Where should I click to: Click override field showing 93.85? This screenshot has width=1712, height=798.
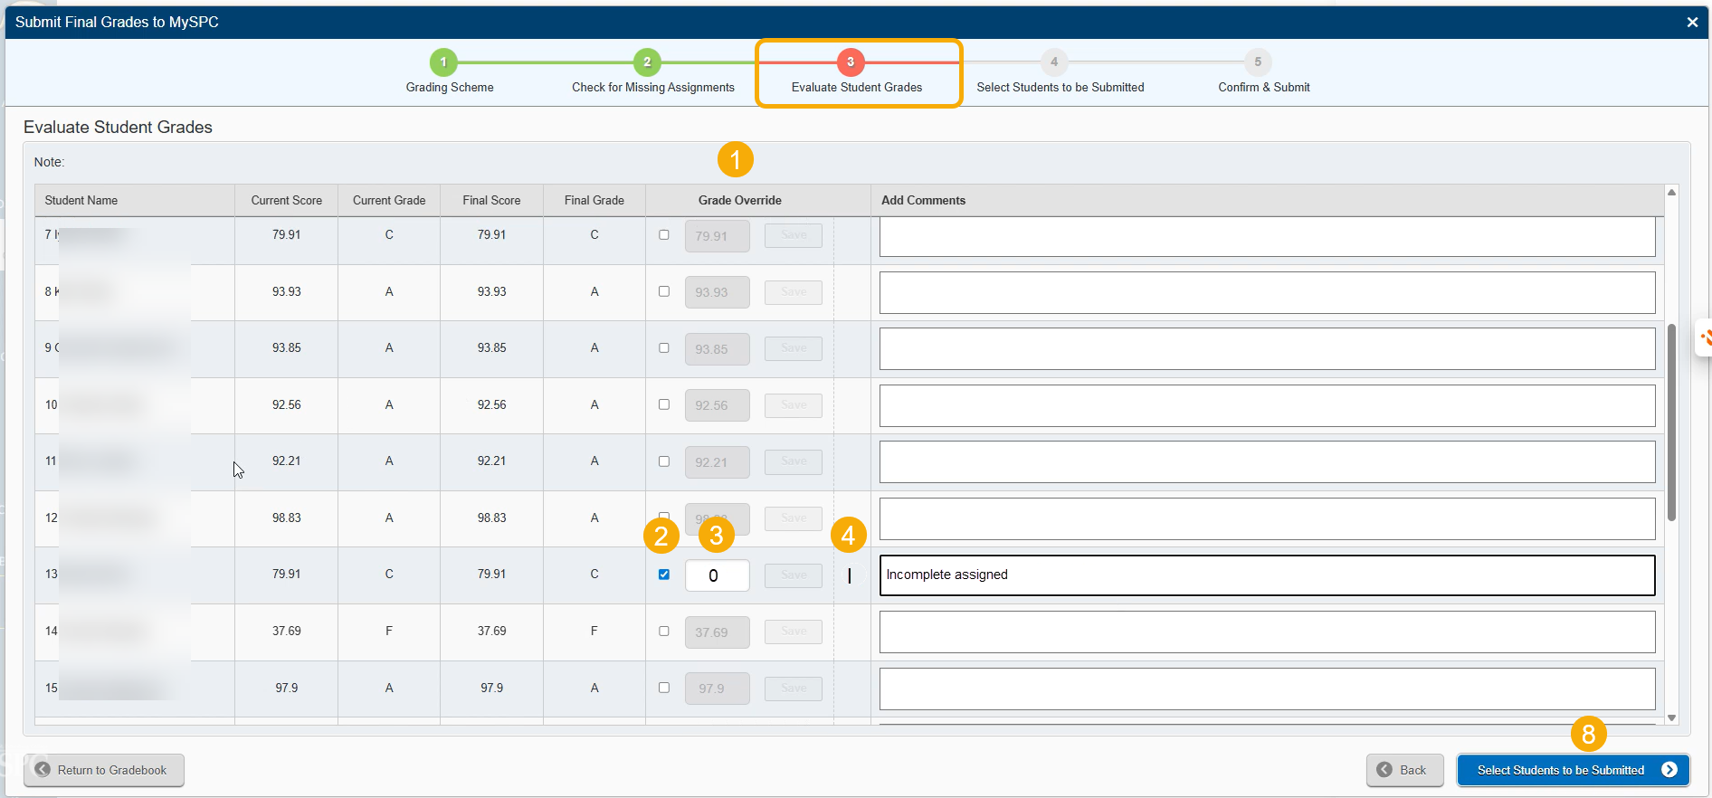coord(718,349)
